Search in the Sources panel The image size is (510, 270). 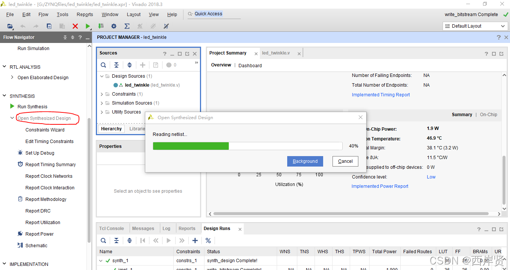(x=103, y=65)
